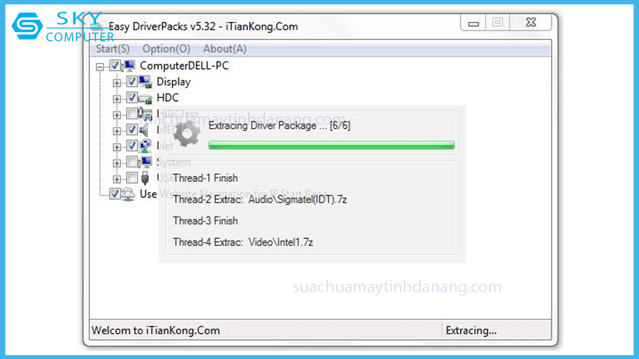
Task: Expand the Display tree node
Action: click(x=117, y=83)
